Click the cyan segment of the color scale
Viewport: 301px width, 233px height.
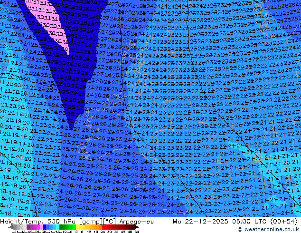coord(57,227)
